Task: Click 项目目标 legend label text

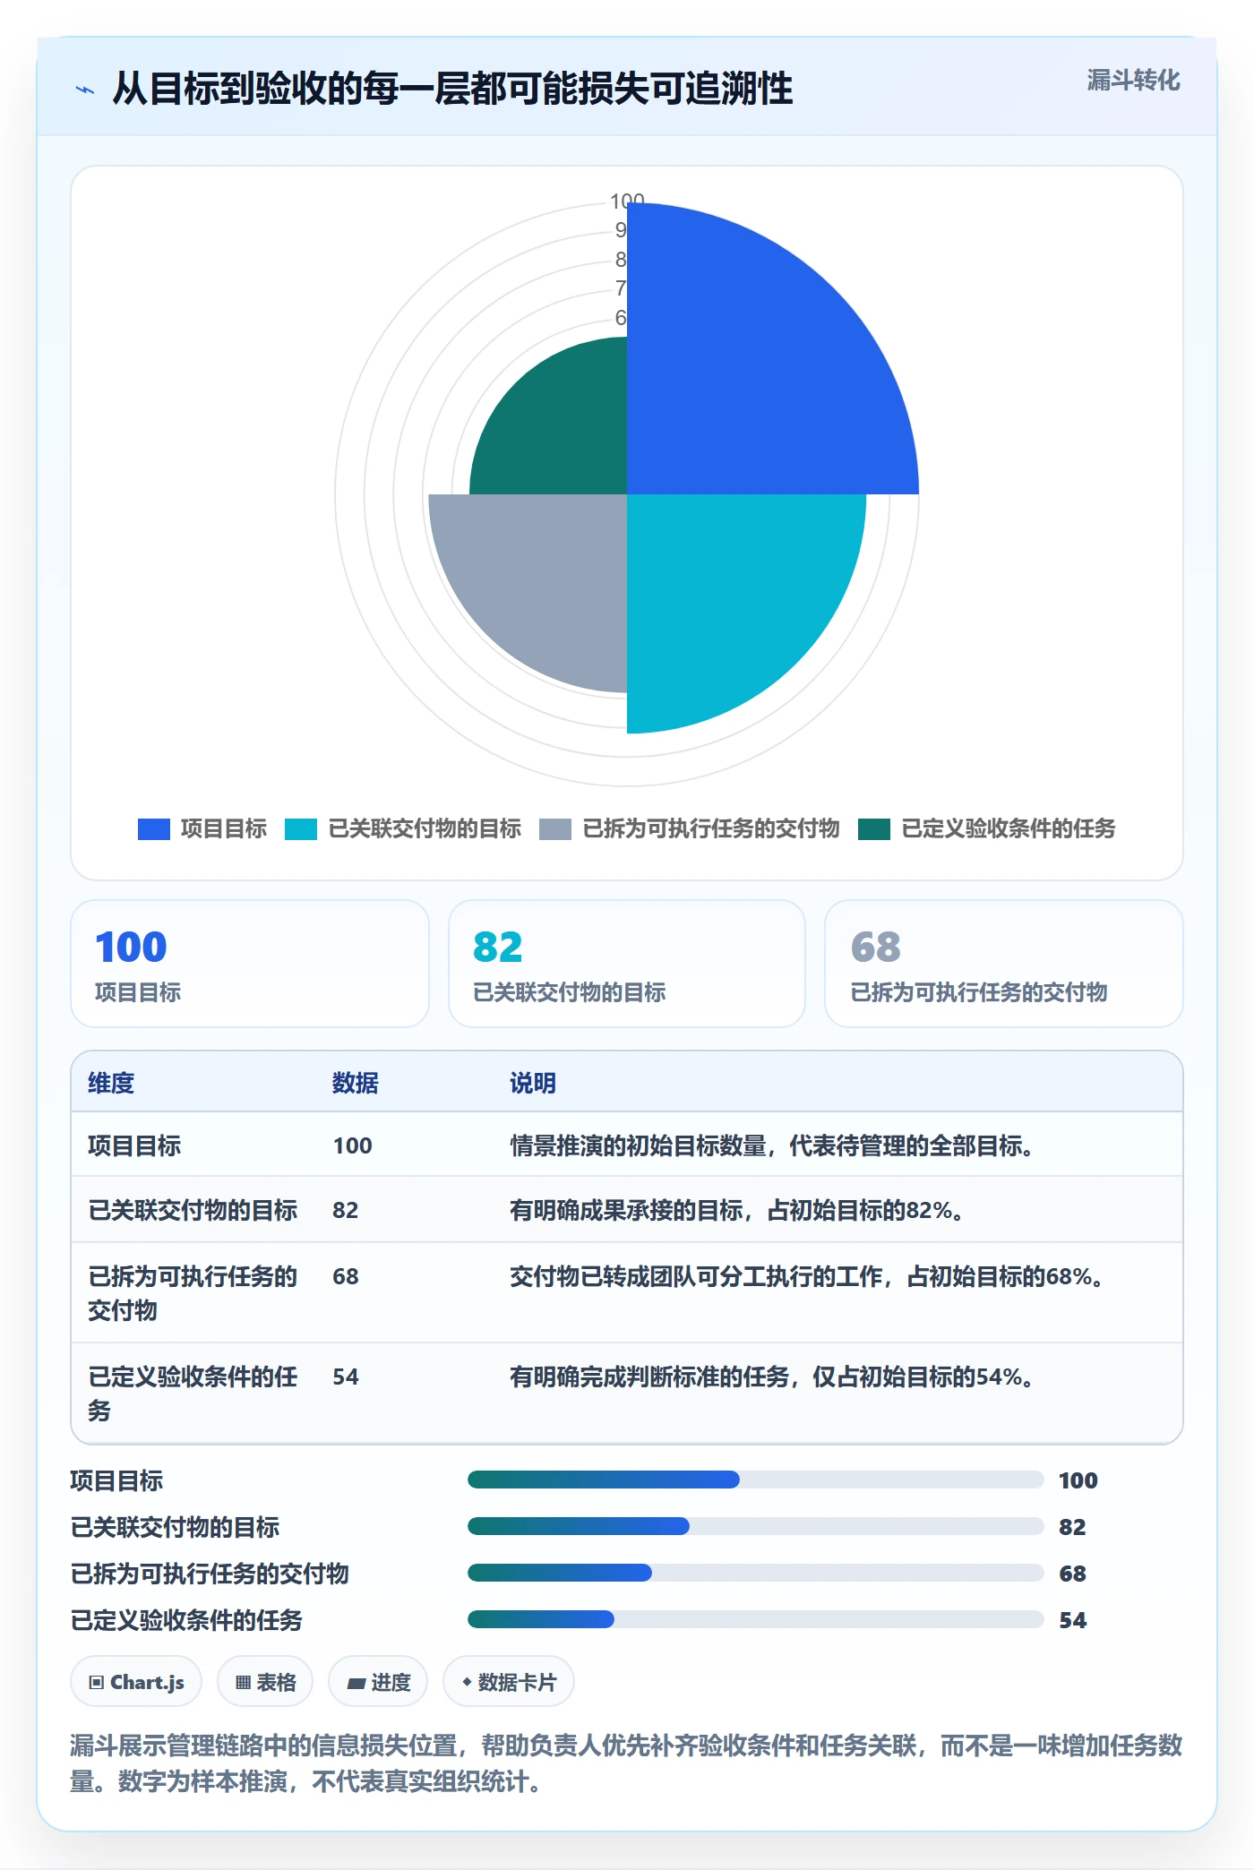Action: 224,828
